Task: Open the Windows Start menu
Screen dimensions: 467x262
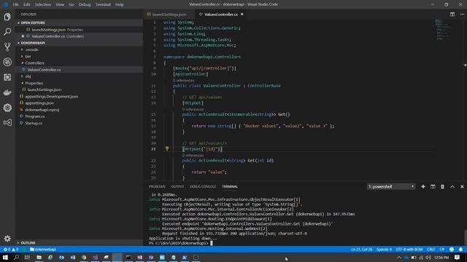Action: coord(5,257)
